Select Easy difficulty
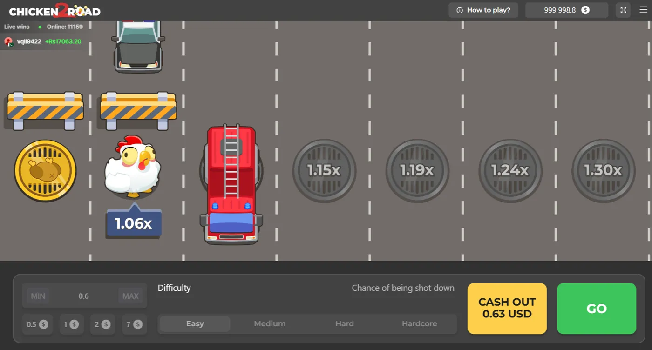 click(x=195, y=324)
